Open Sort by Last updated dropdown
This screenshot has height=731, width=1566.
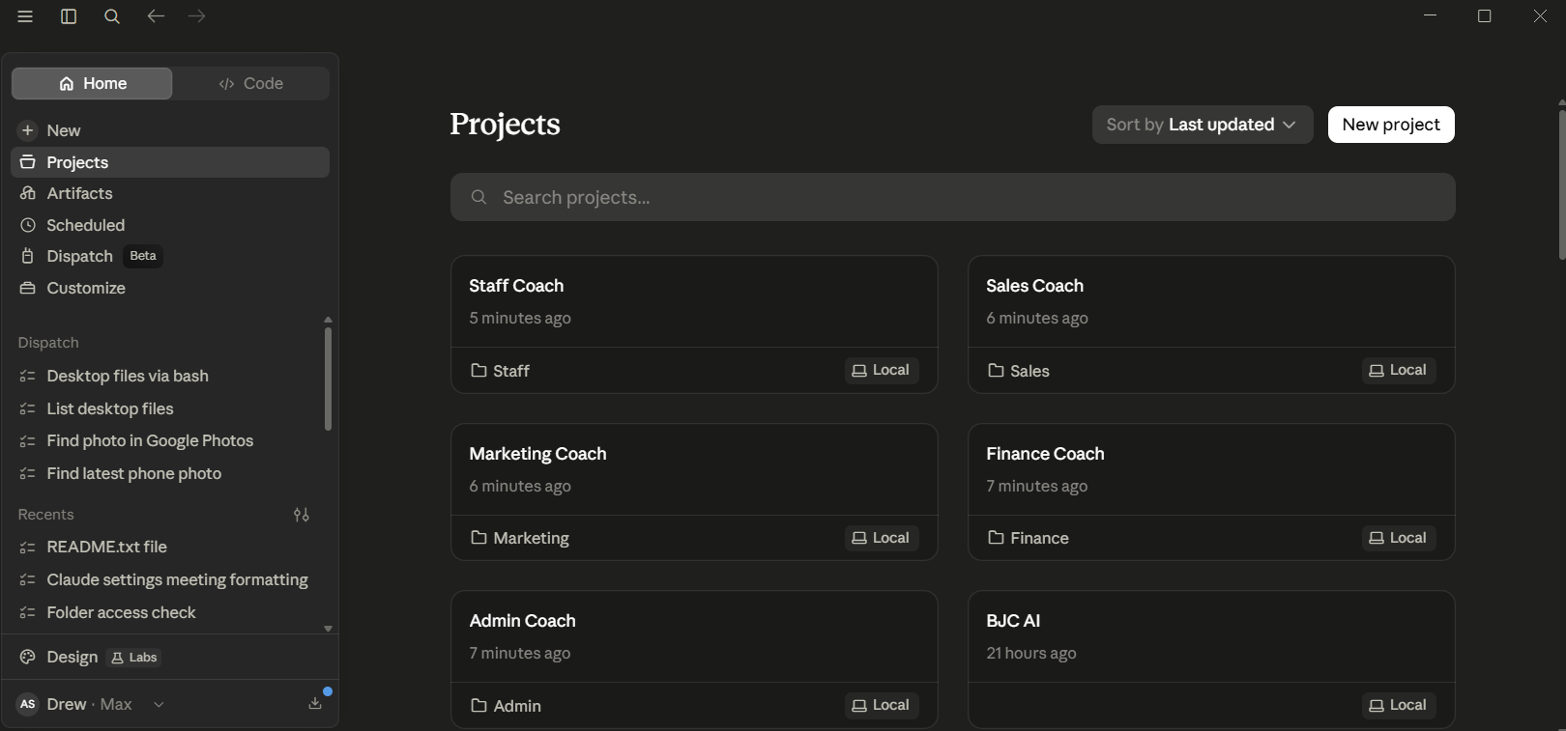(1203, 125)
